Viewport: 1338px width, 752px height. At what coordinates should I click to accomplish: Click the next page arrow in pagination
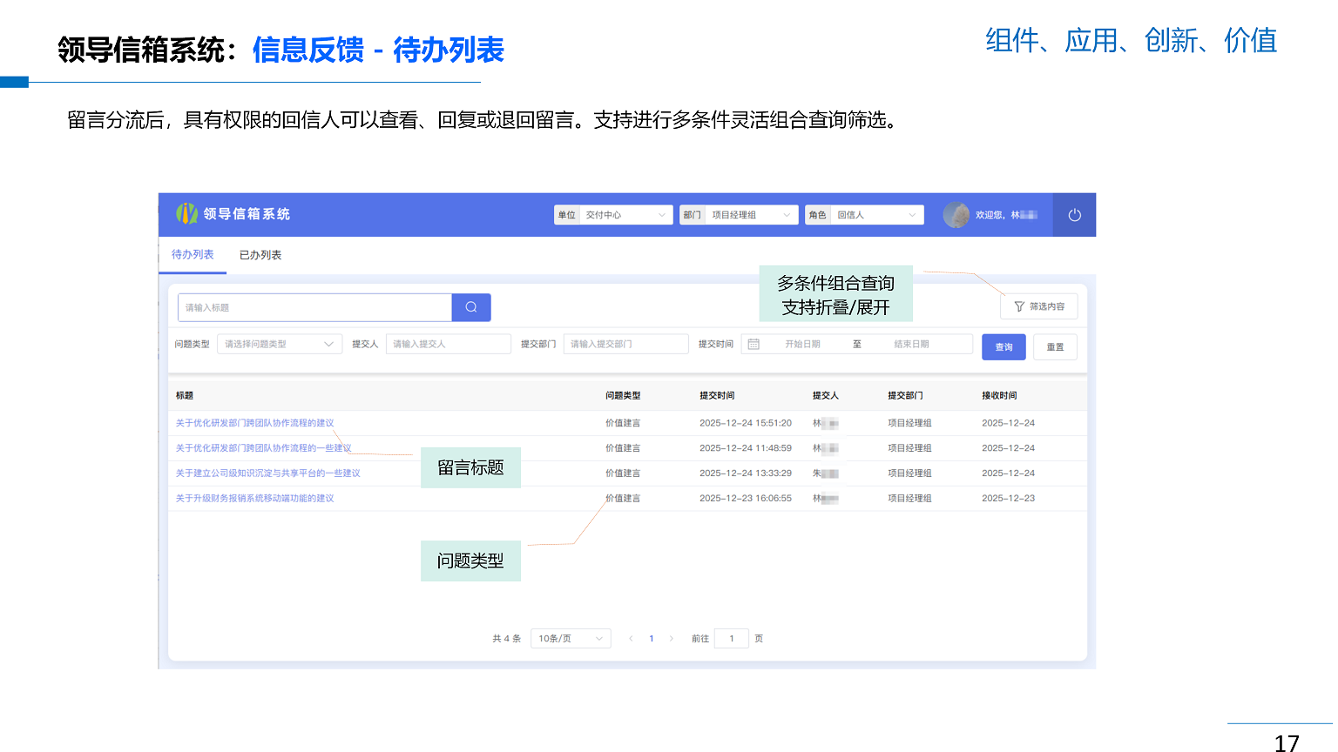tap(672, 638)
